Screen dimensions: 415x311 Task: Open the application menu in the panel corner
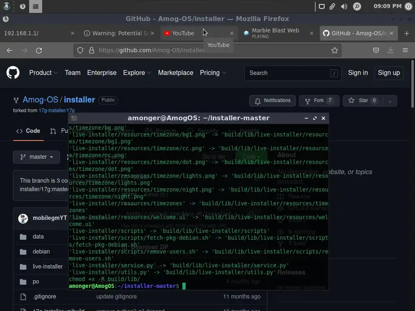(6, 6)
